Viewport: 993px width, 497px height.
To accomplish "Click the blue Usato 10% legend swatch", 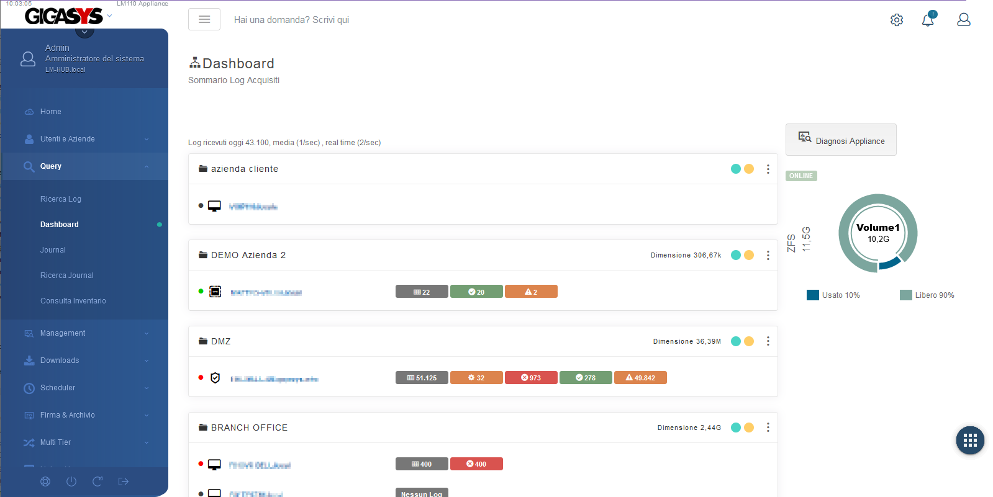I will click(x=813, y=295).
